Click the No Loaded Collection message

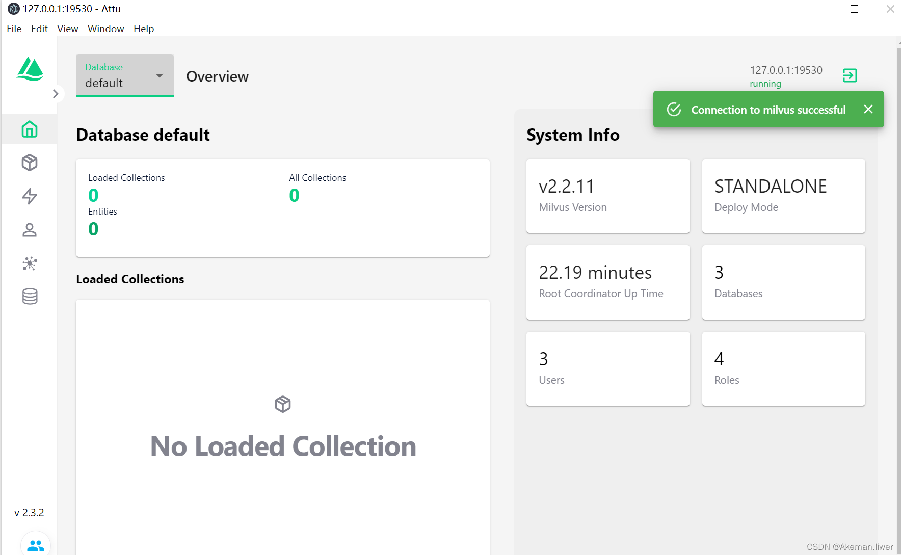tap(283, 446)
